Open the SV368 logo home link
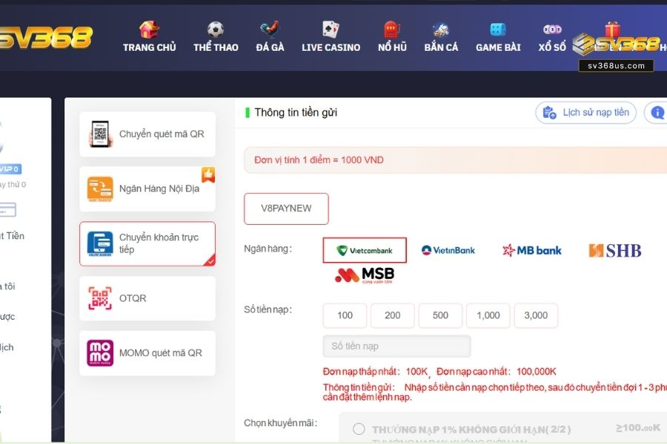 pos(46,38)
